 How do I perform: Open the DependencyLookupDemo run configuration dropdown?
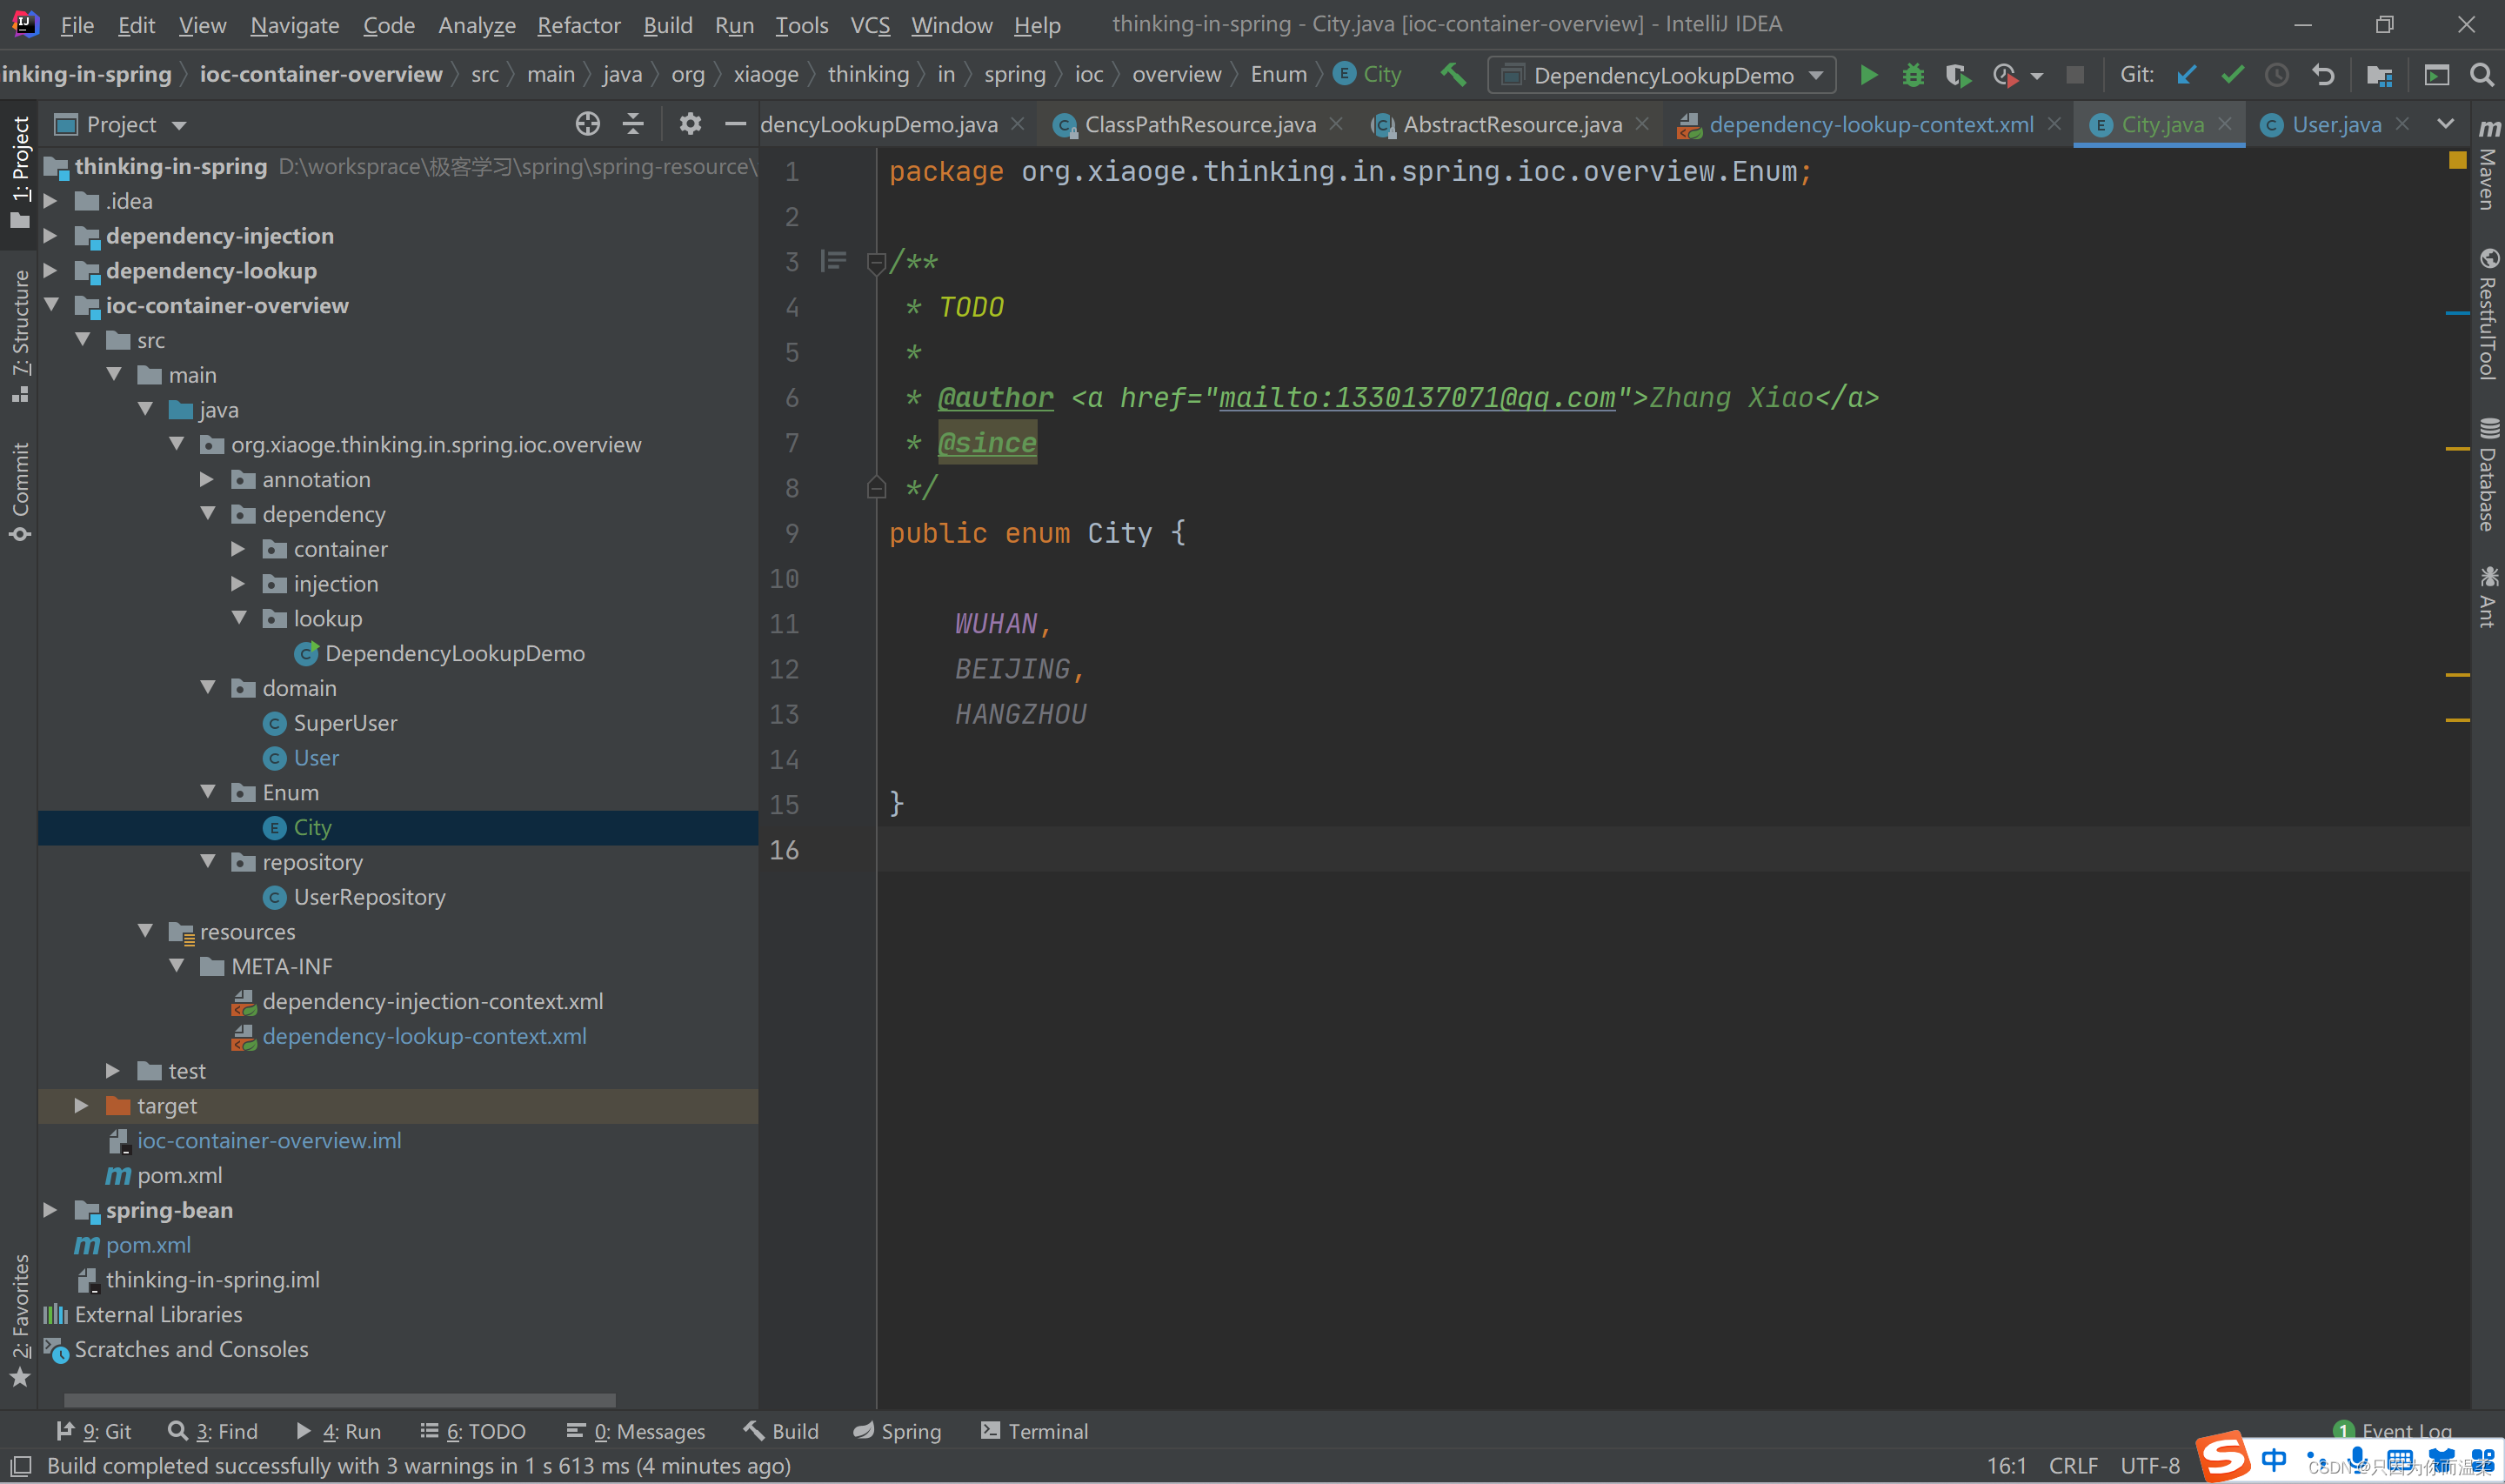(1661, 75)
